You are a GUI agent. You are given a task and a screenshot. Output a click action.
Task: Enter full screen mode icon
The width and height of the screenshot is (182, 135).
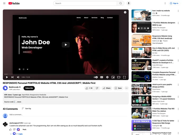point(124,77)
